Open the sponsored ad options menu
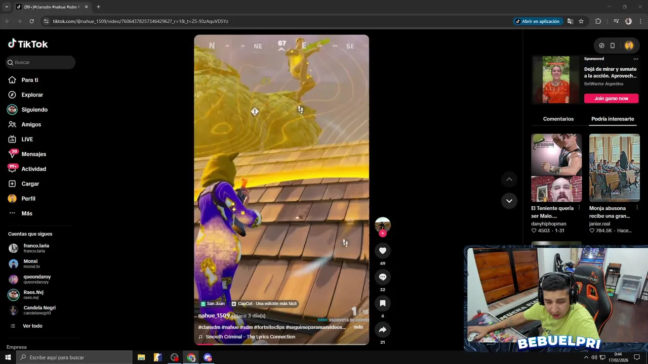 (x=636, y=59)
